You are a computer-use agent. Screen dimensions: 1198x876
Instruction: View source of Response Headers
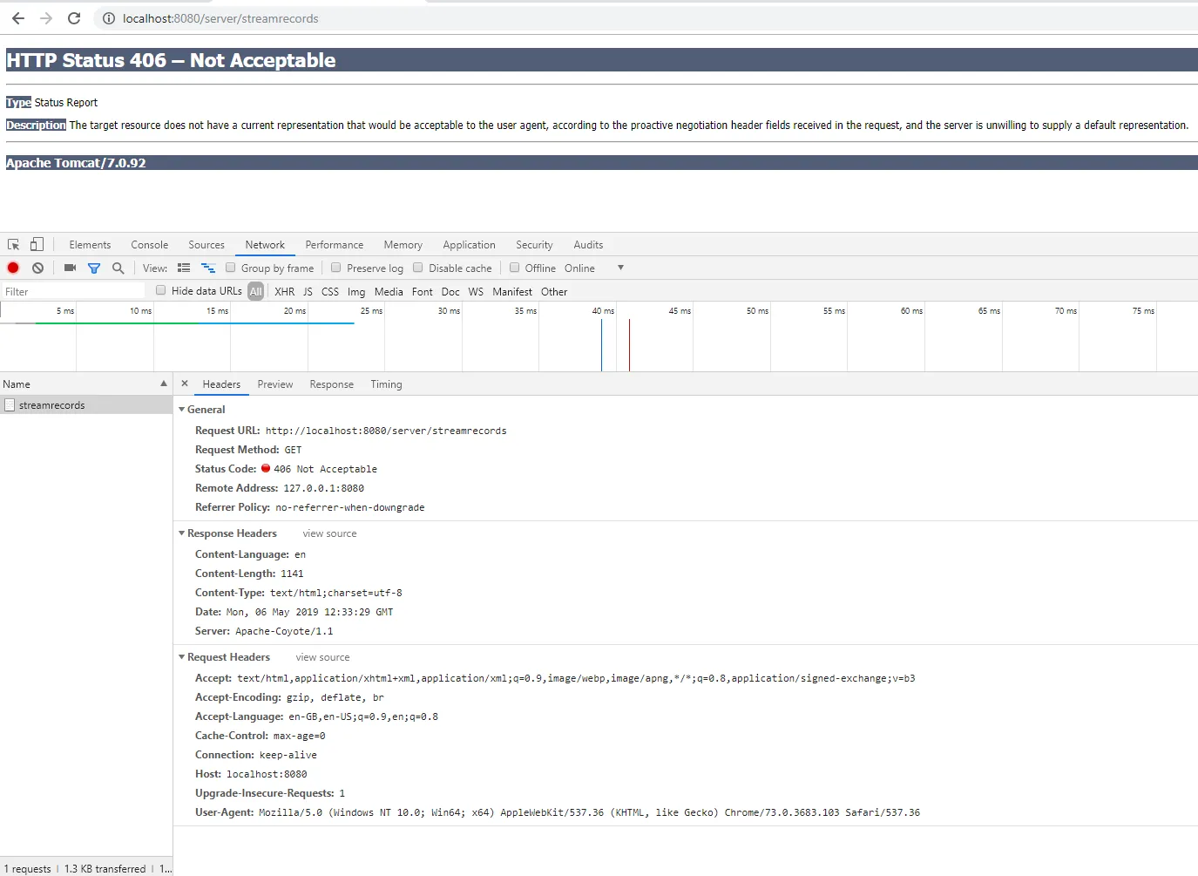point(329,533)
